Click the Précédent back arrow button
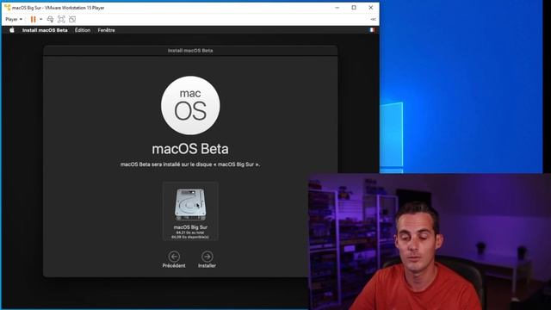The width and height of the screenshot is (551, 310). 174,260
